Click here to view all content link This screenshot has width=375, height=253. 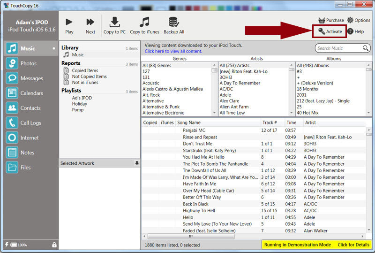173,51
